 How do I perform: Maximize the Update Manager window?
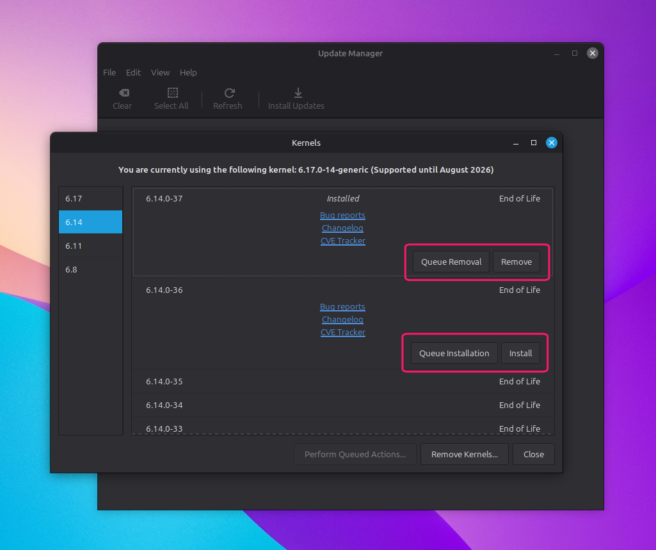[x=575, y=53]
